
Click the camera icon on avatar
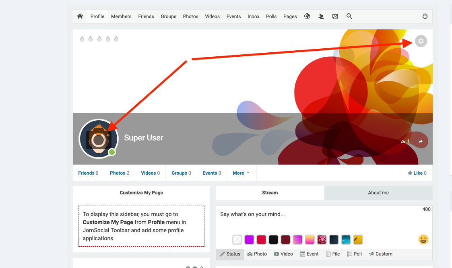click(99, 140)
